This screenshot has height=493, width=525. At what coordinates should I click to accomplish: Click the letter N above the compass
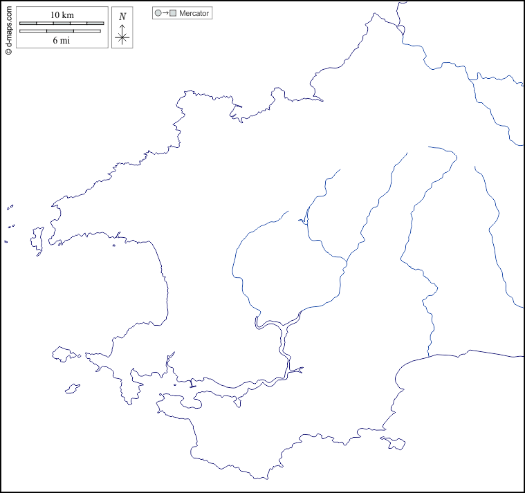122,17
